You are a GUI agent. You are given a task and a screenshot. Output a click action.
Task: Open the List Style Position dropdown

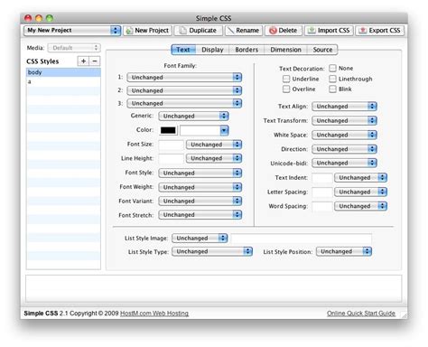344,251
